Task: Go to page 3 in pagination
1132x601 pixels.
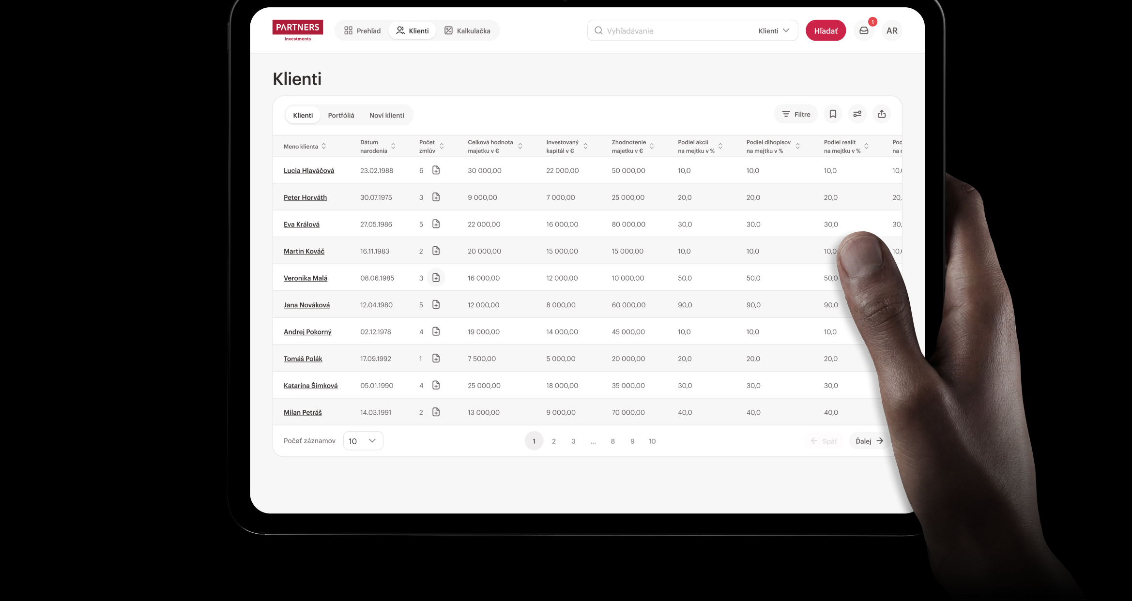Action: point(573,441)
